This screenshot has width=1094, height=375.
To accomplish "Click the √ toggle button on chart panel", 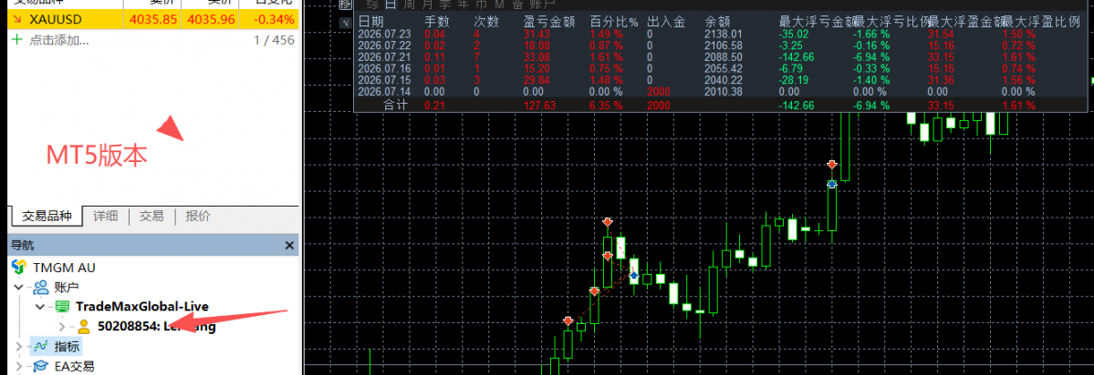I will (x=345, y=22).
